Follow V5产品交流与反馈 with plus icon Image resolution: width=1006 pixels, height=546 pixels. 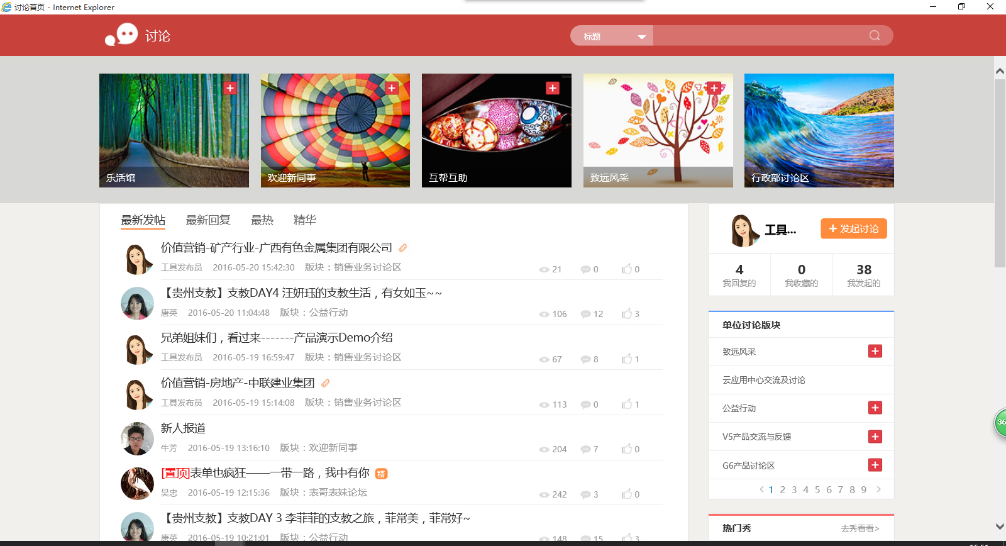[x=875, y=437]
